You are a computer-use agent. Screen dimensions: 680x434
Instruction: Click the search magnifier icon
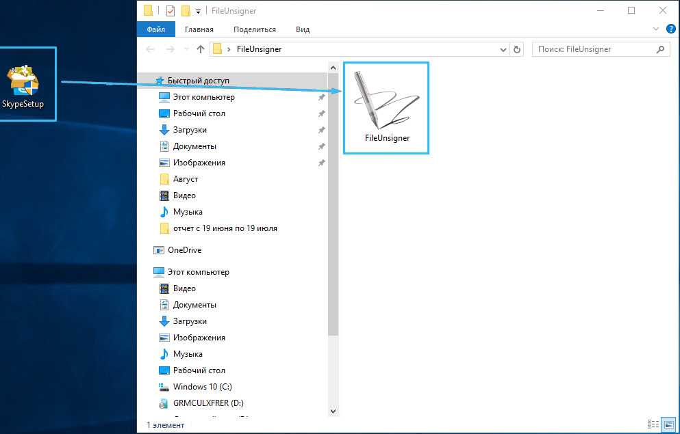(661, 49)
